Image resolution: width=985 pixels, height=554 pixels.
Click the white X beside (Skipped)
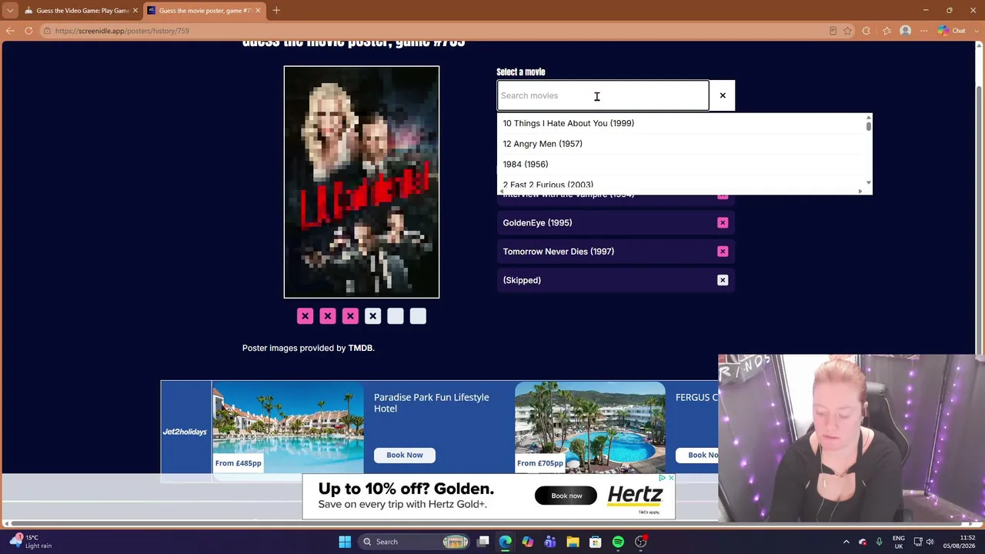coord(723,280)
